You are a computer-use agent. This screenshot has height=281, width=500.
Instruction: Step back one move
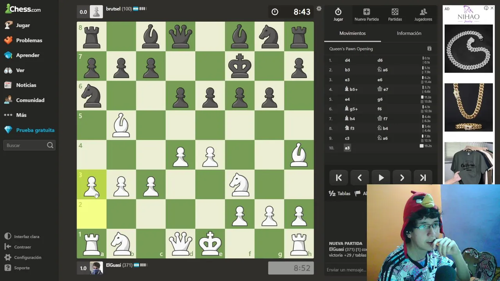tap(360, 178)
